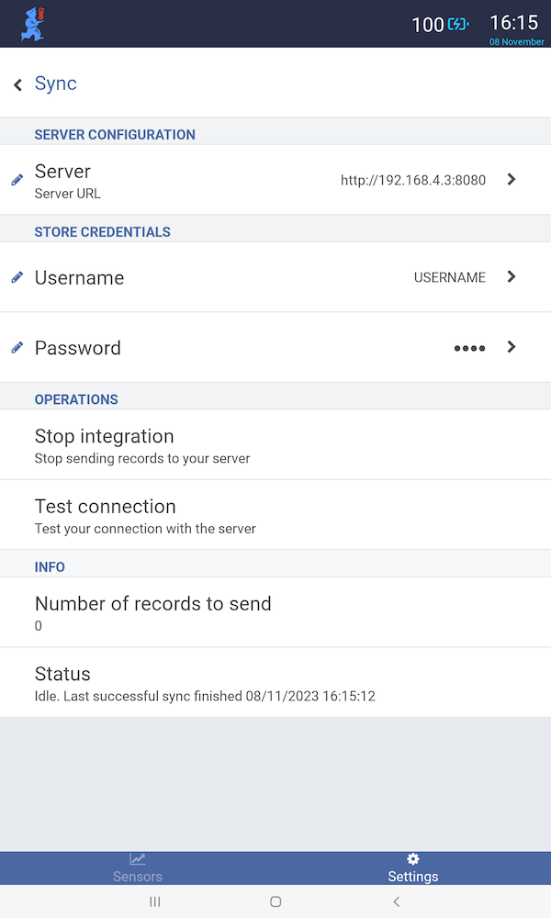
Task: Tap the SERVER CONFIGURATION section header
Action: [x=115, y=135]
